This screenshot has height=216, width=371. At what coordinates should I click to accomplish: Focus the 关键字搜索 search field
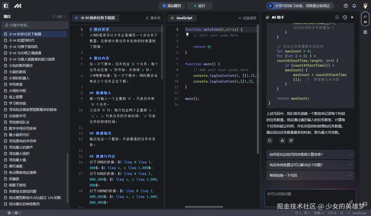tap(35, 25)
